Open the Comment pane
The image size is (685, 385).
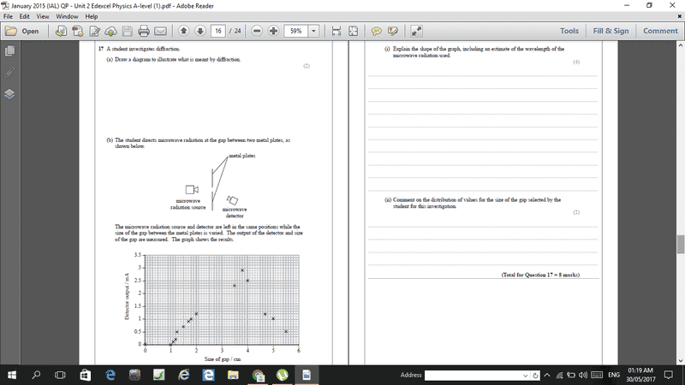pyautogui.click(x=660, y=31)
